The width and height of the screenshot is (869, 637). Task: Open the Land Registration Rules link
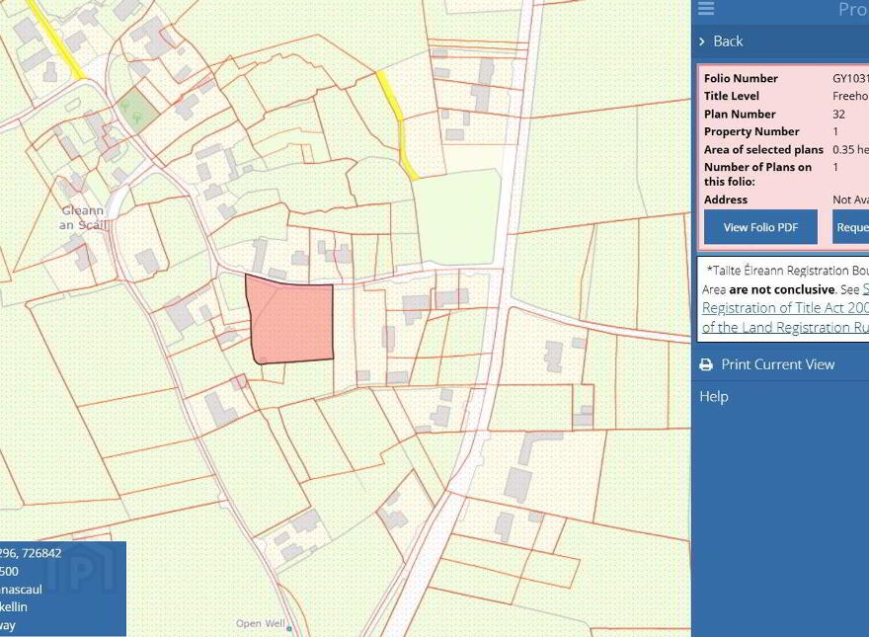785,327
